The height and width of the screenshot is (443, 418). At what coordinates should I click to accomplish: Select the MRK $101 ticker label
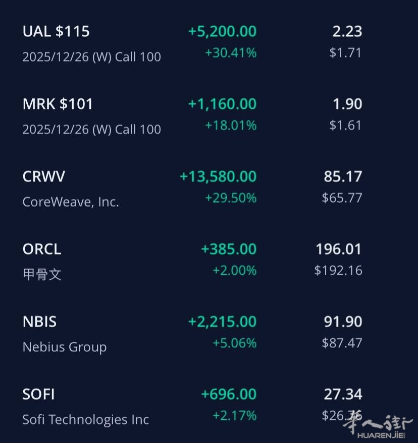(x=58, y=104)
